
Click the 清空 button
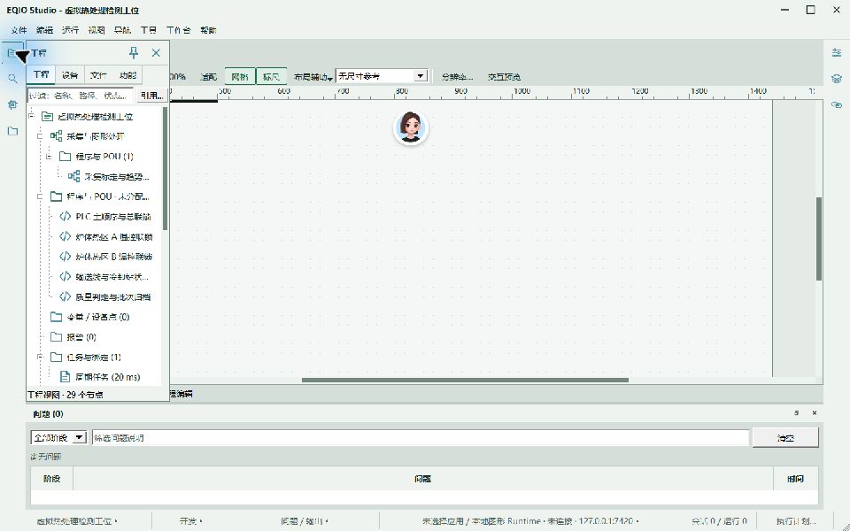785,437
